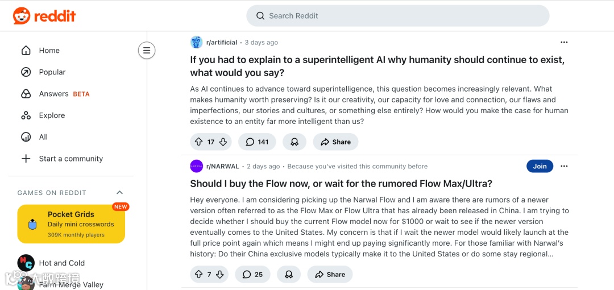
Task: Award the Narwal Flow post
Action: coord(289,274)
